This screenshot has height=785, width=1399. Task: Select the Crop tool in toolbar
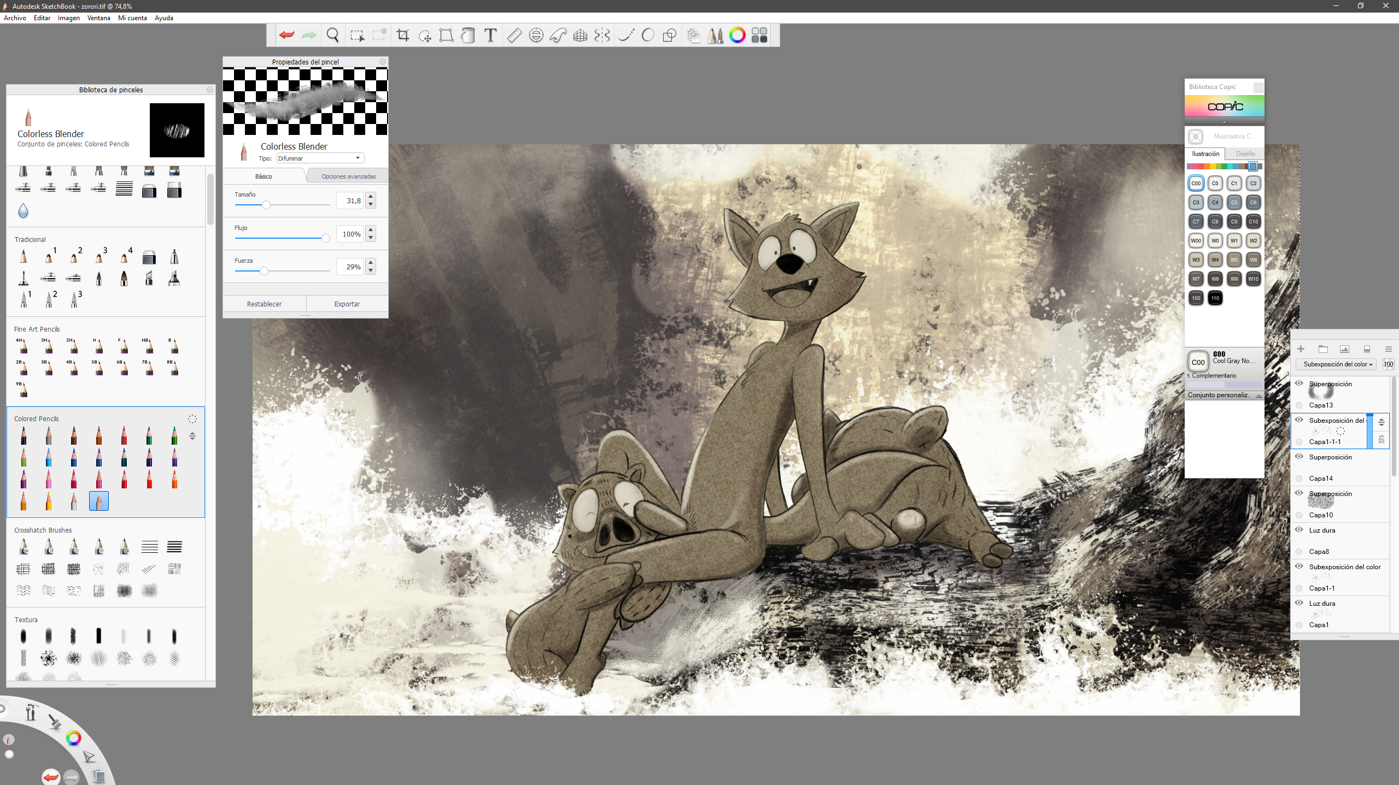(x=403, y=36)
